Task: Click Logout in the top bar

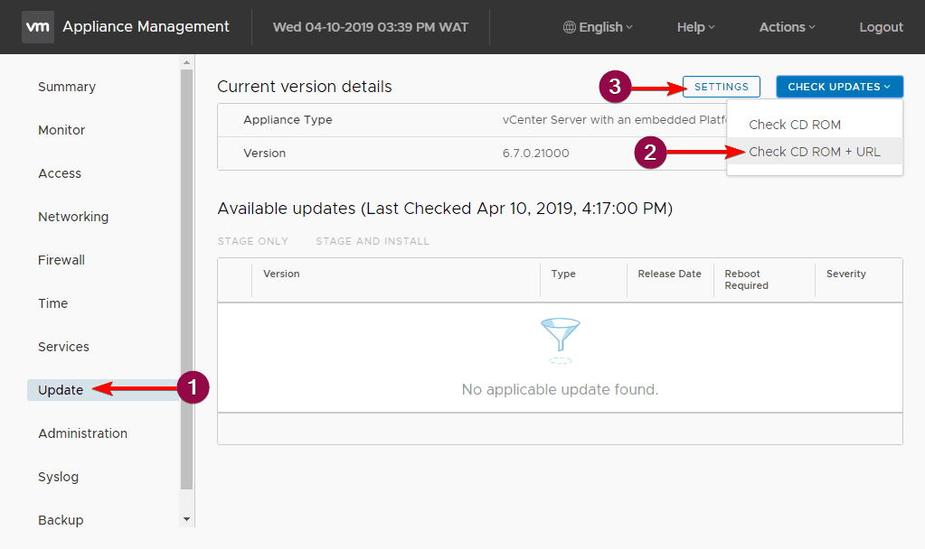Action: click(x=880, y=27)
